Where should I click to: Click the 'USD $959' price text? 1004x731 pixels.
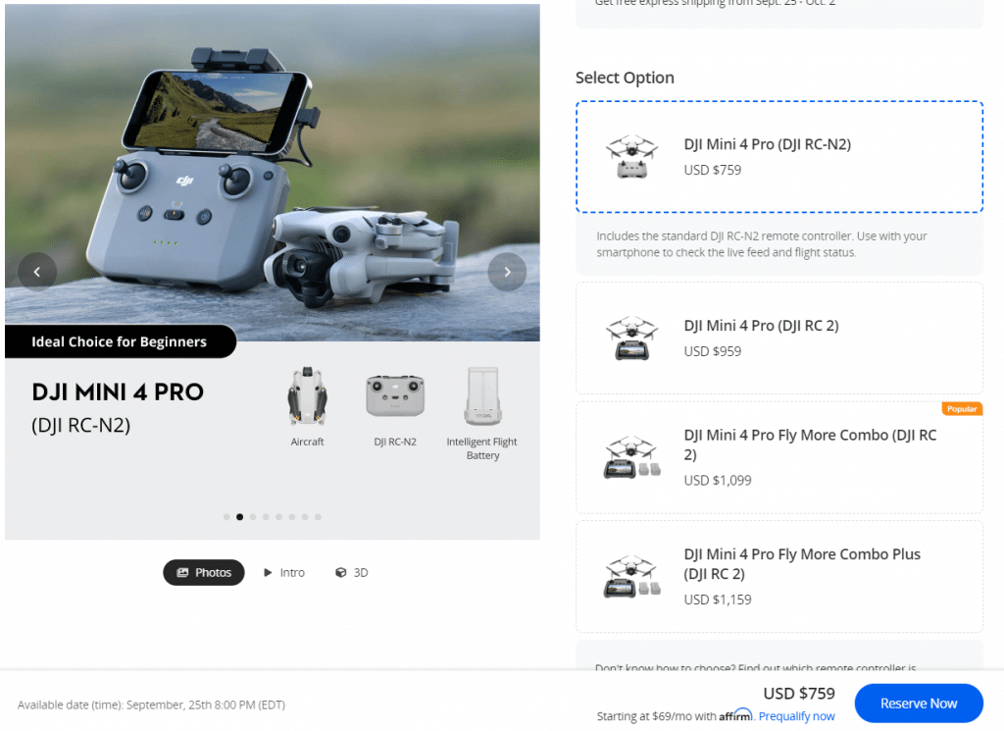[x=712, y=351]
